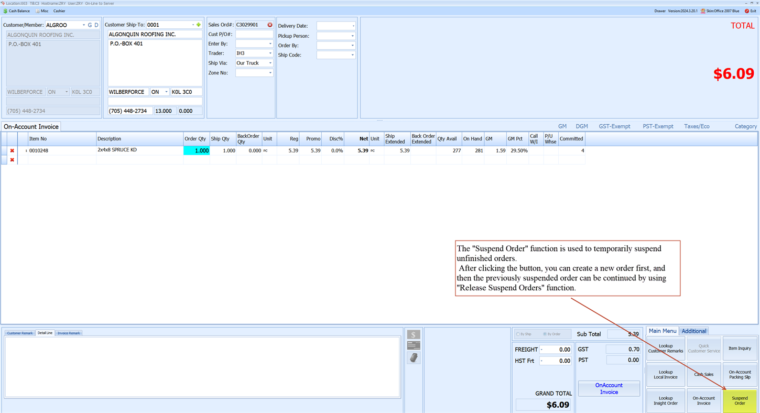Open the Trader dropdown list
The width and height of the screenshot is (760, 413).
[270, 53]
